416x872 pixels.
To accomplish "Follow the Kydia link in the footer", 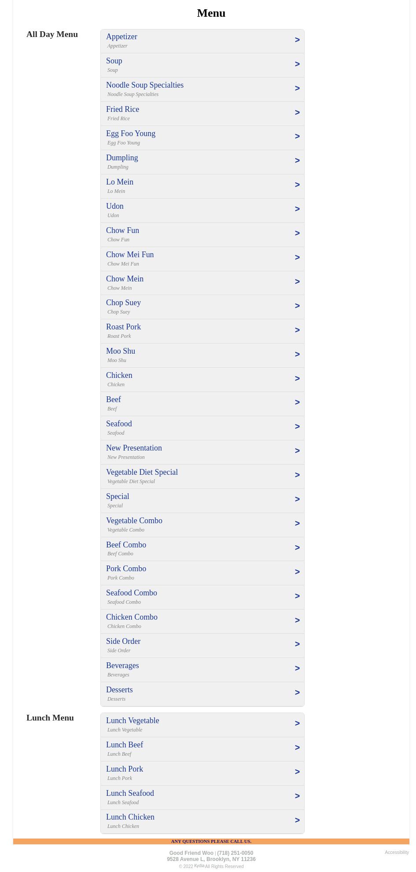I will pos(199,866).
